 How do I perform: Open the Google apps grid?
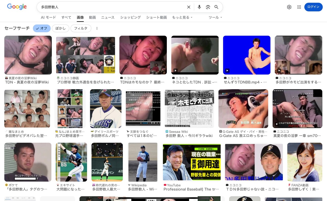tap(299, 7)
